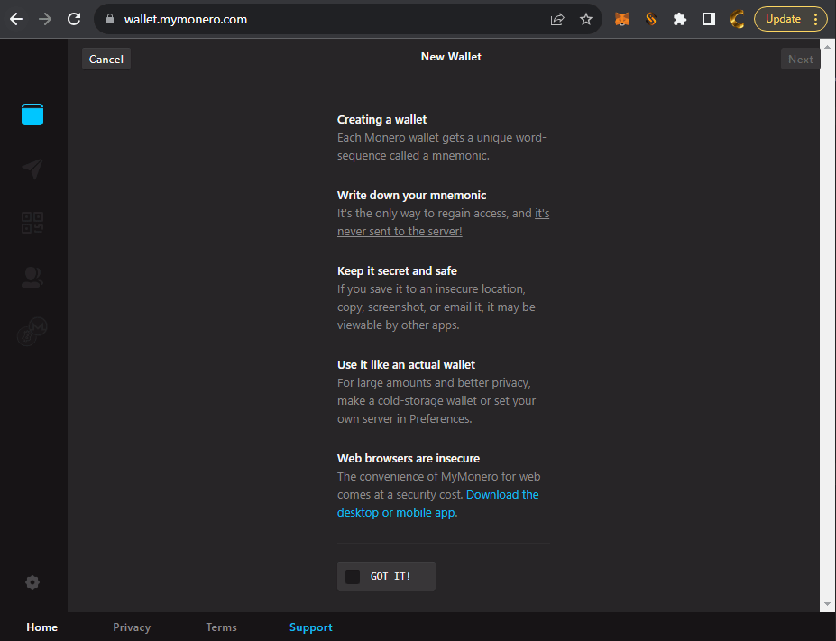Cancel the new wallet creation
836x641 pixels.
pyautogui.click(x=106, y=58)
